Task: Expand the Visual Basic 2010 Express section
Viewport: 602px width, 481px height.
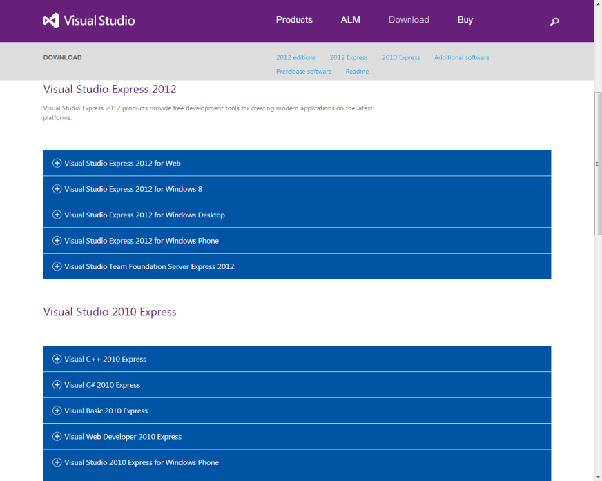Action: [x=297, y=411]
